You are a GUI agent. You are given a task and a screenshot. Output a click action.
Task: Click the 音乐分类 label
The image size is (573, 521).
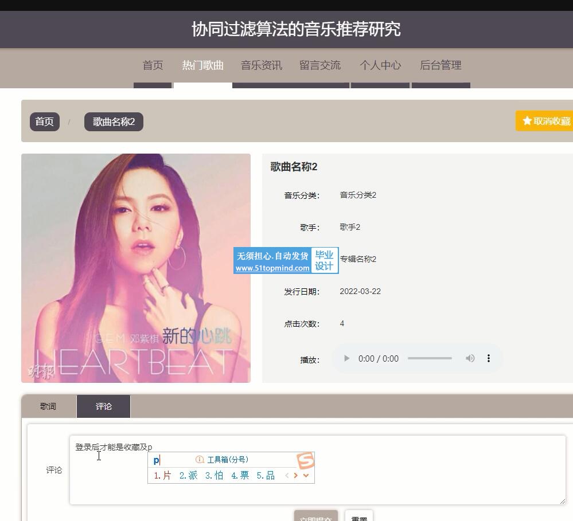pyautogui.click(x=302, y=195)
